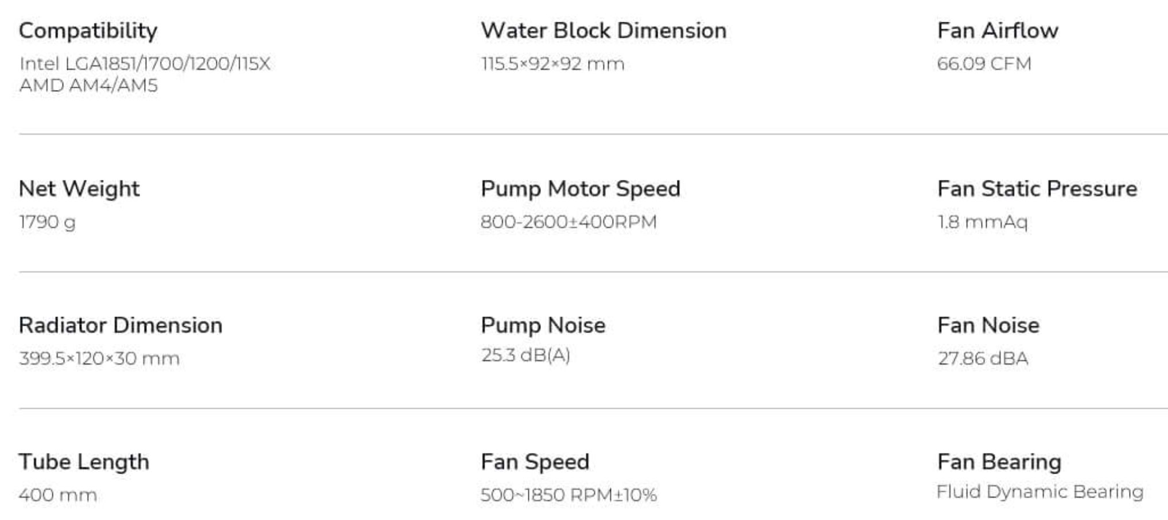Click the Water Block Dimension heading

pyautogui.click(x=604, y=31)
